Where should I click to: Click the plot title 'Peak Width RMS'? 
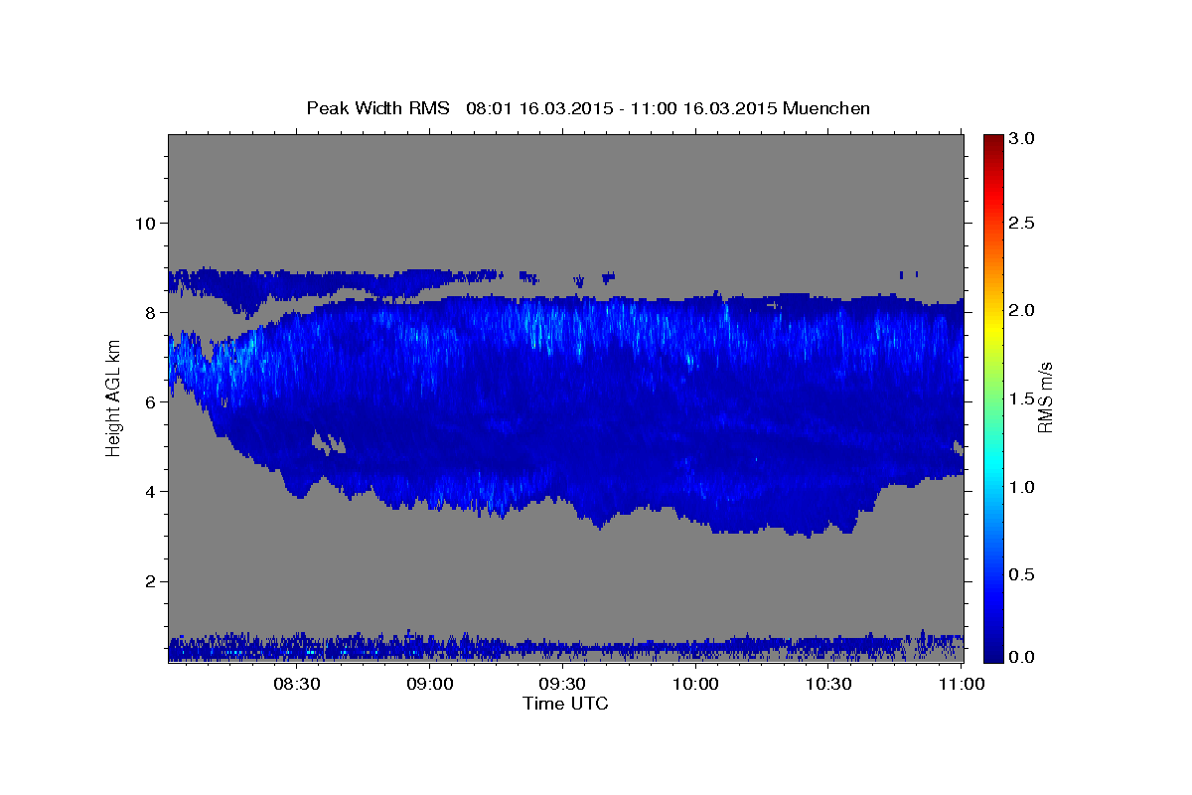pos(378,108)
